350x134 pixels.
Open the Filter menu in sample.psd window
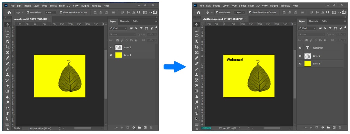pos(62,5)
